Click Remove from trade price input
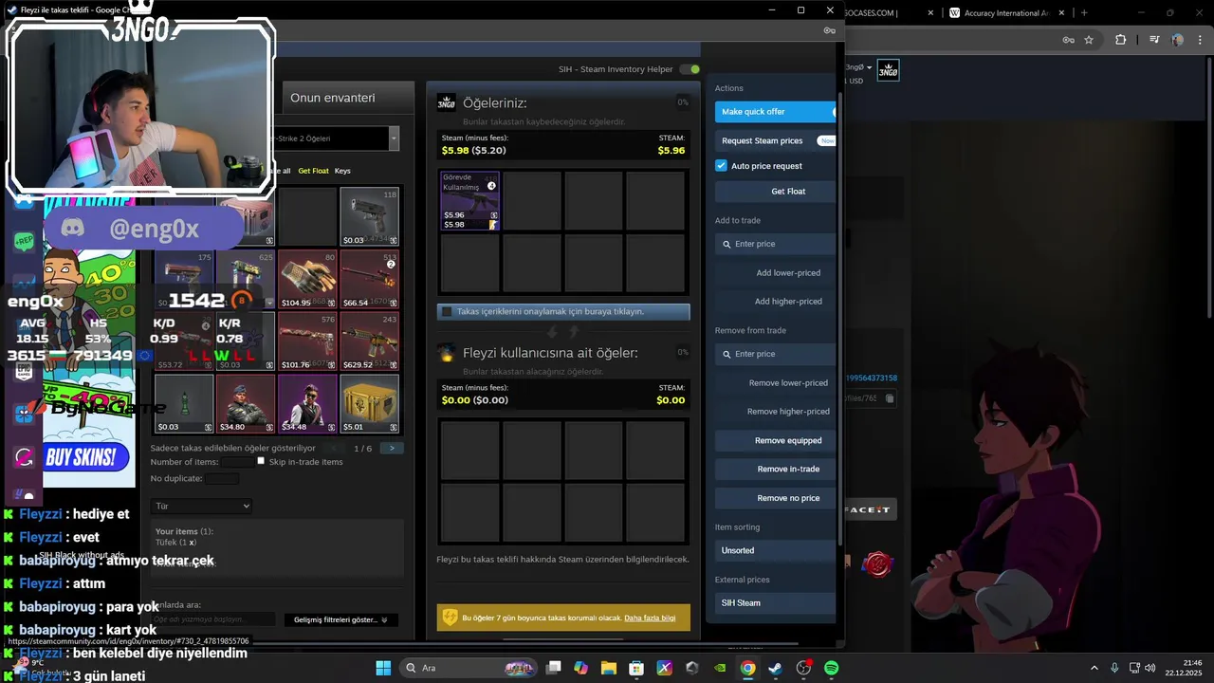This screenshot has width=1214, height=683. point(775,354)
